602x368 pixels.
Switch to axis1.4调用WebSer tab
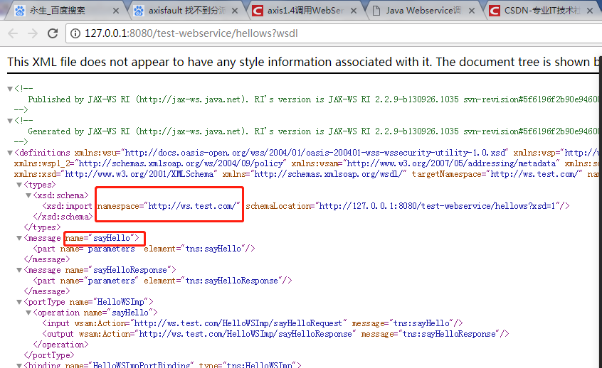tap(305, 11)
